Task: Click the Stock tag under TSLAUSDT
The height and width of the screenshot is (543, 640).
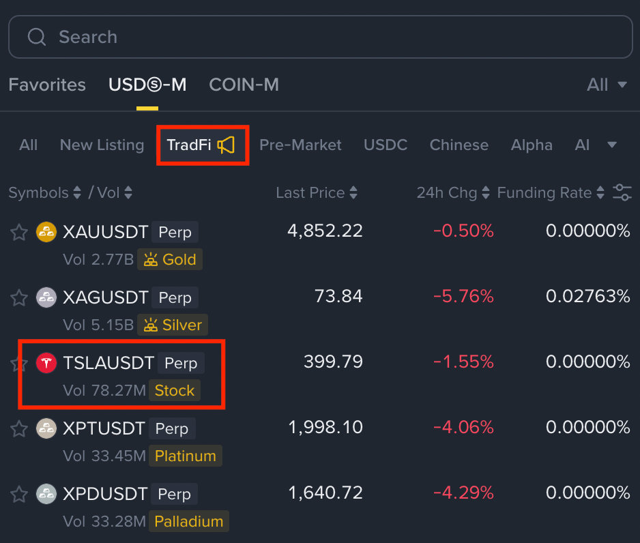Action: [175, 391]
